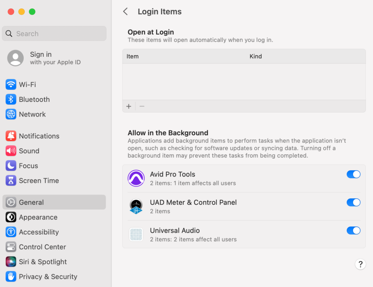
Task: Click '2 items' under UAD Meter
Action: pyautogui.click(x=160, y=211)
